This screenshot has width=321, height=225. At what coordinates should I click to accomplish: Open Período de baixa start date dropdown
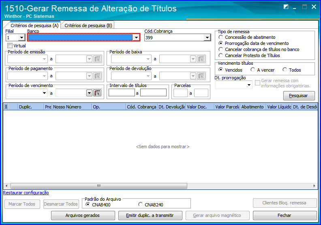click(148, 59)
